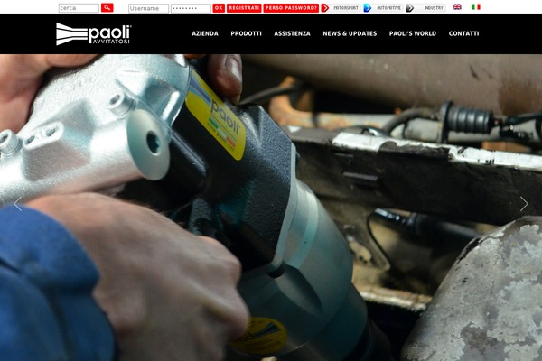Submit login with the OK button
This screenshot has height=361, width=542.
pyautogui.click(x=219, y=8)
